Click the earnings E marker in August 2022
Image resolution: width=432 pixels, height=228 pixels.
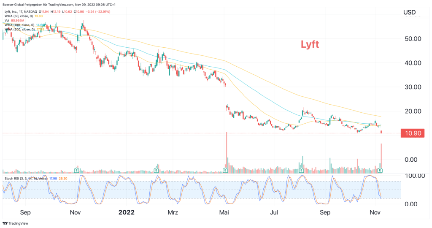point(301,171)
